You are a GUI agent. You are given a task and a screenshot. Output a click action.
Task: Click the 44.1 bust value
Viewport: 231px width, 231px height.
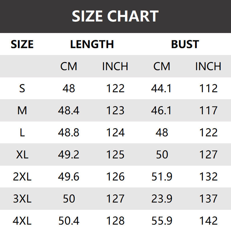[161, 88]
